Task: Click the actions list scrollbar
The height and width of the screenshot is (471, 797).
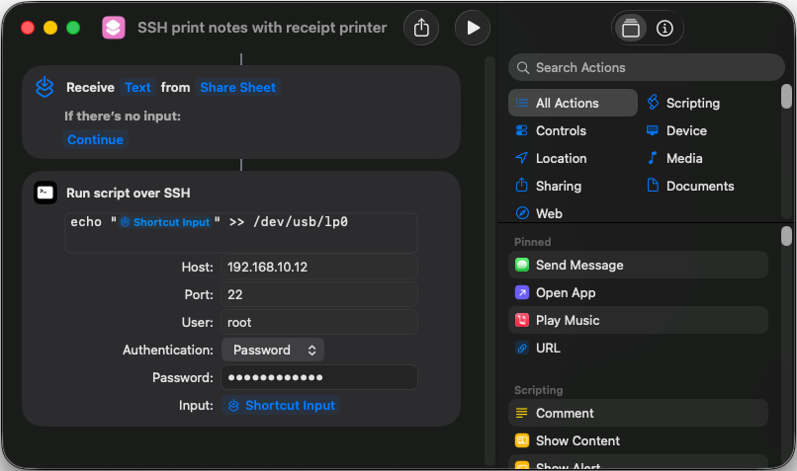Action: tap(786, 237)
